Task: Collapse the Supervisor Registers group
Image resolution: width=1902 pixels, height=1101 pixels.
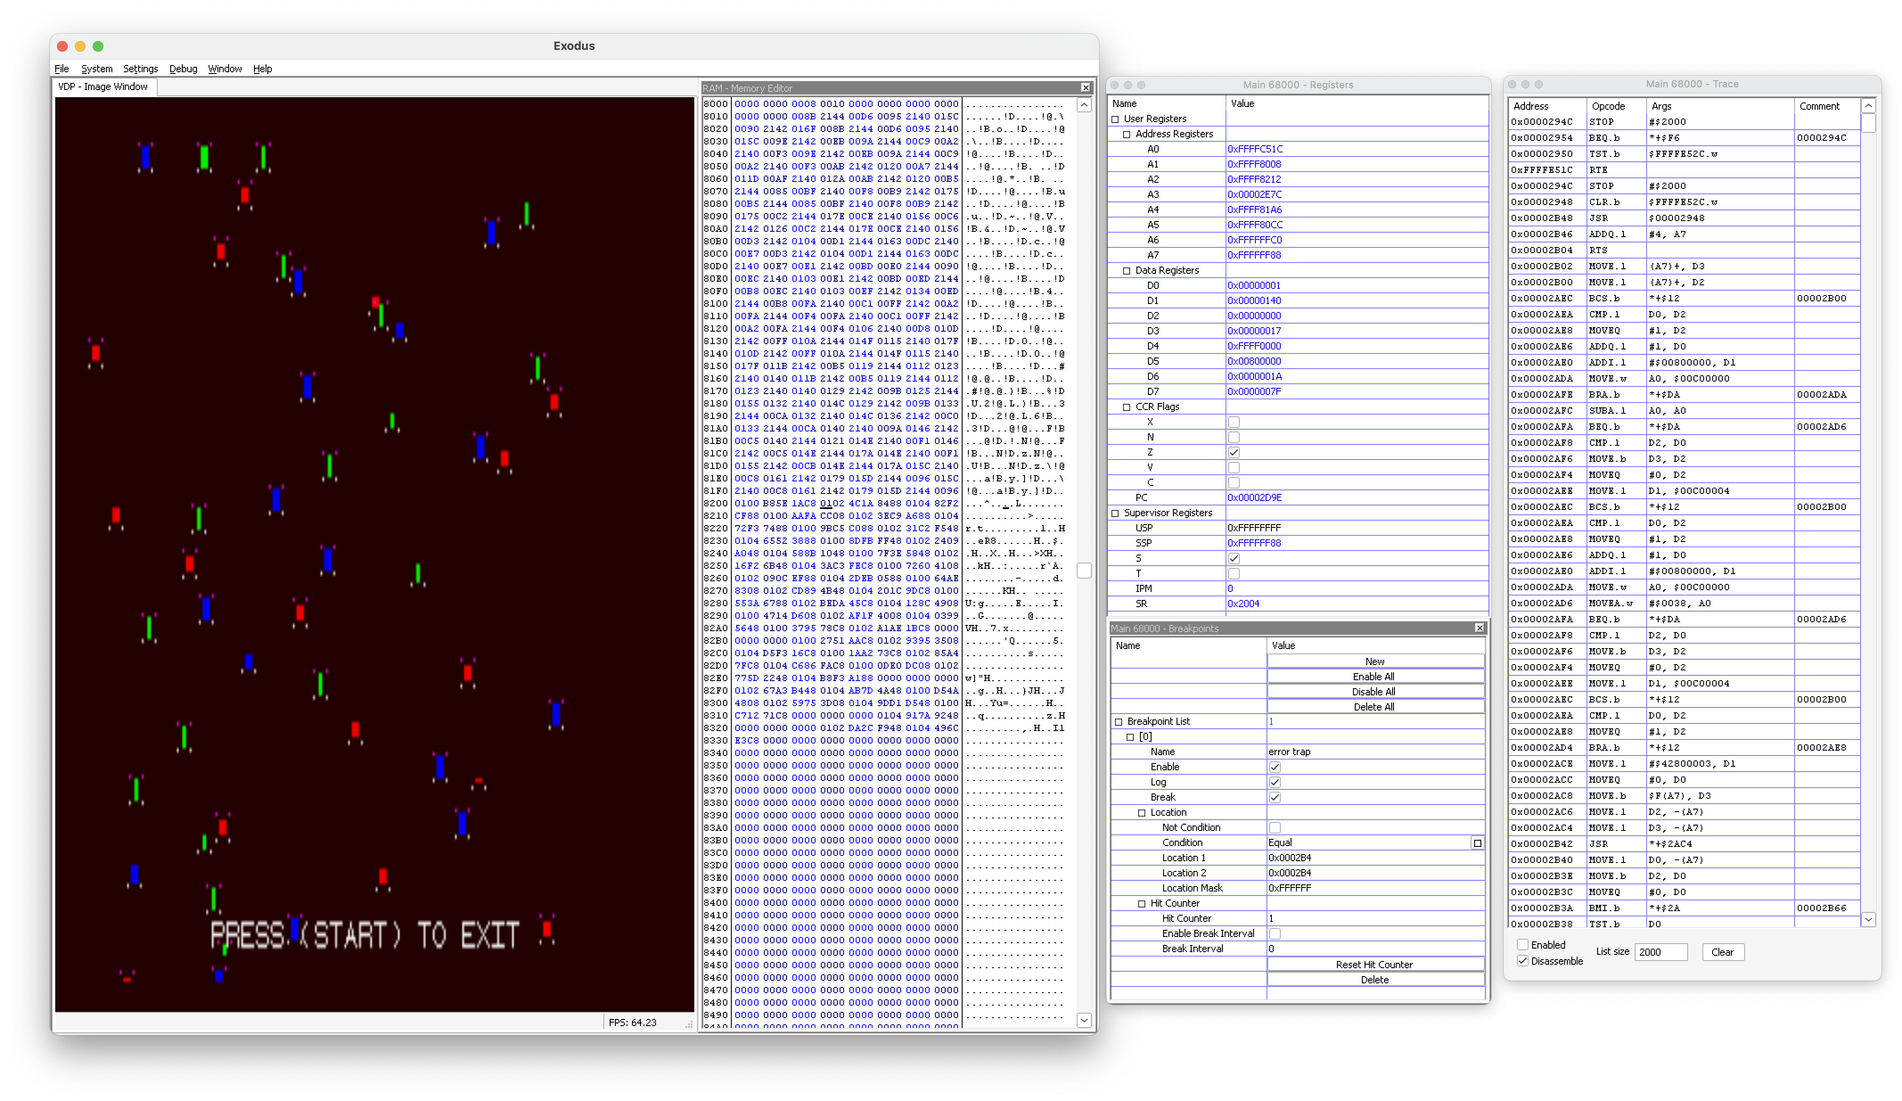Action: [1115, 513]
